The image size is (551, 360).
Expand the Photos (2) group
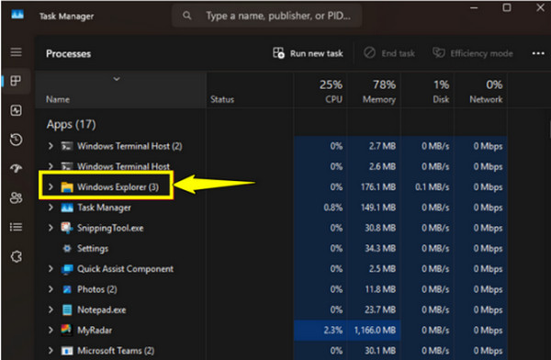coord(51,289)
